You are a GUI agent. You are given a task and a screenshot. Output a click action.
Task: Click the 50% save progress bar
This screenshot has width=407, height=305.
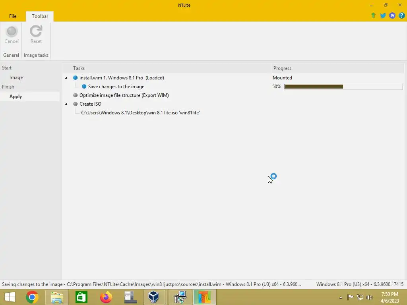(x=343, y=86)
